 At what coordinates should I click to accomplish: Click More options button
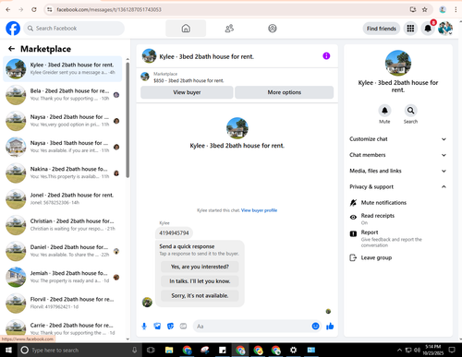click(x=284, y=92)
